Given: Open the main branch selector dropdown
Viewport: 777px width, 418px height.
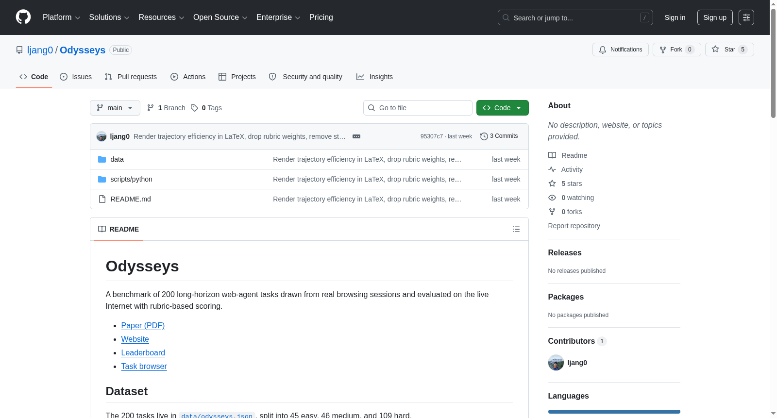Looking at the screenshot, I should click(x=115, y=108).
